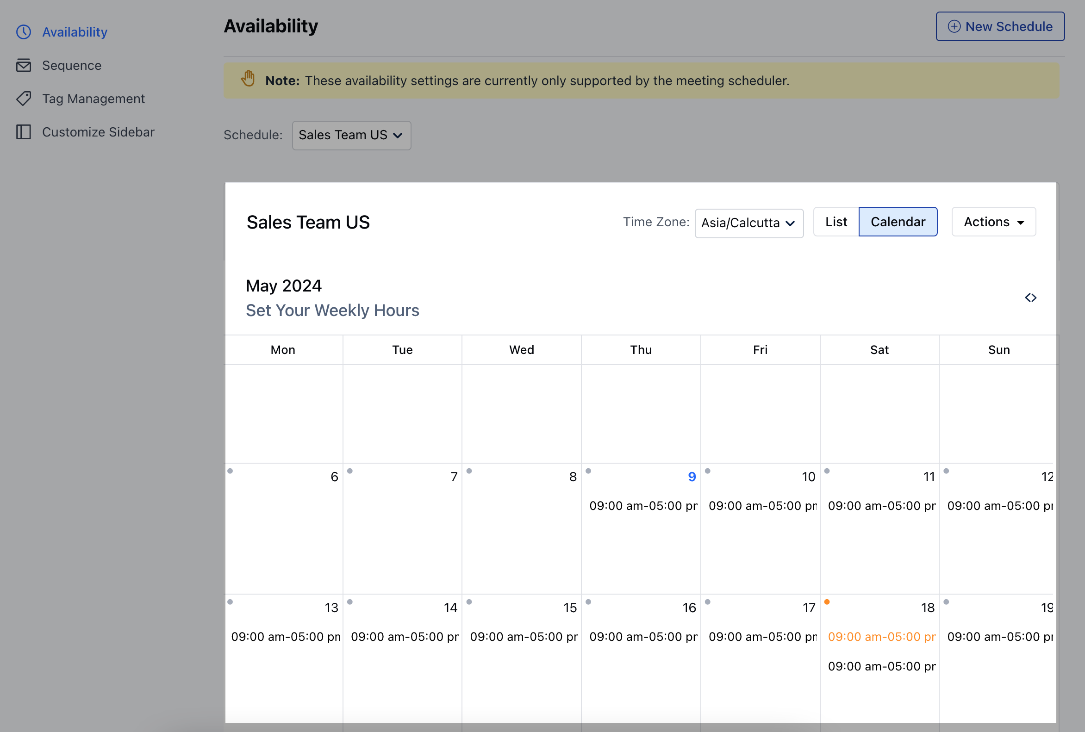
Task: Select date number 14 in the calendar
Action: click(x=450, y=608)
